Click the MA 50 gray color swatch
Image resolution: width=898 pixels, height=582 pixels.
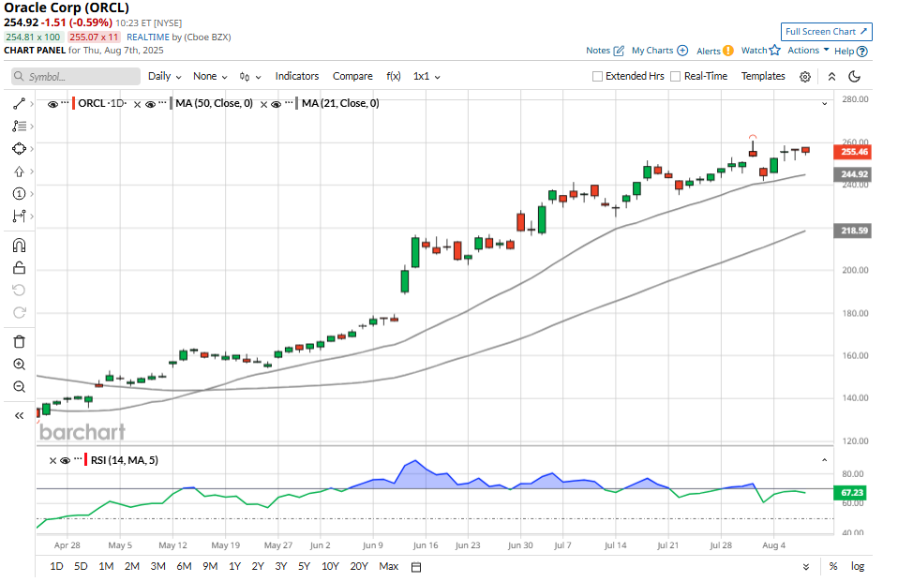point(172,104)
